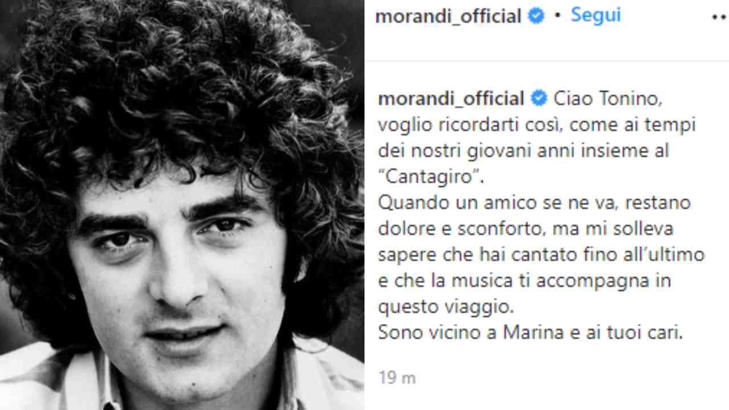Click the divider line below the header
The height and width of the screenshot is (410, 729).
click(x=547, y=60)
